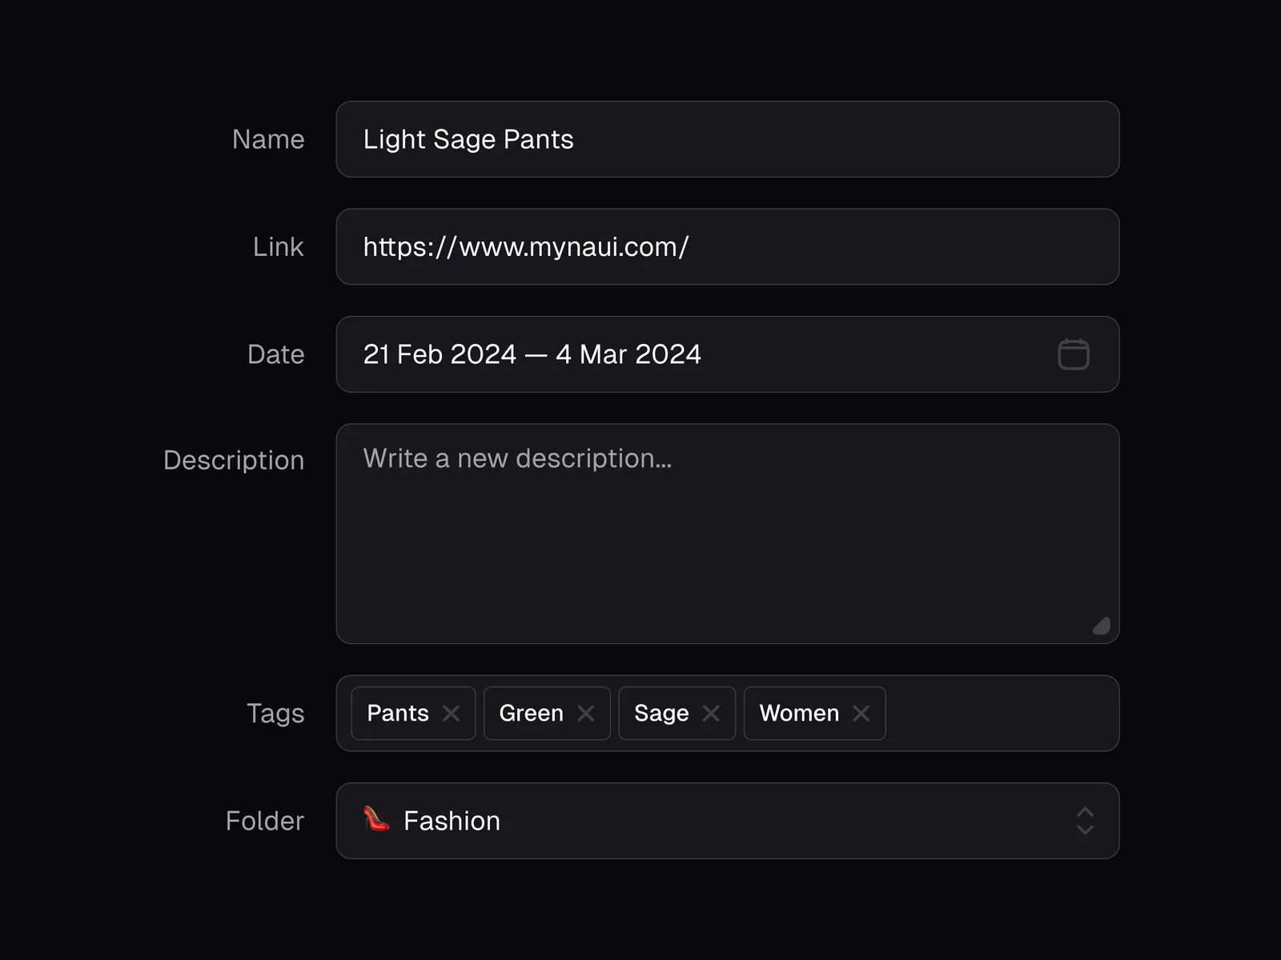
Task: Focus the Link URL field
Action: 727,247
